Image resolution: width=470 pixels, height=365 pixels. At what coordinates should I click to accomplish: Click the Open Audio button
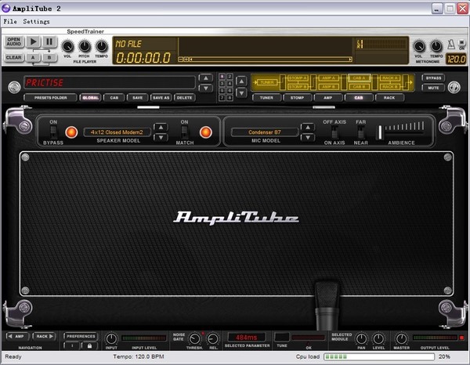point(14,42)
